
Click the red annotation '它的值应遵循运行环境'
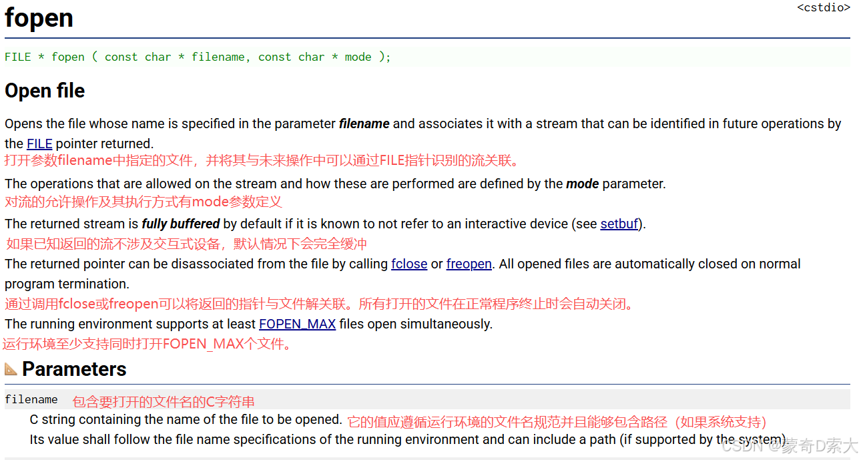557,422
